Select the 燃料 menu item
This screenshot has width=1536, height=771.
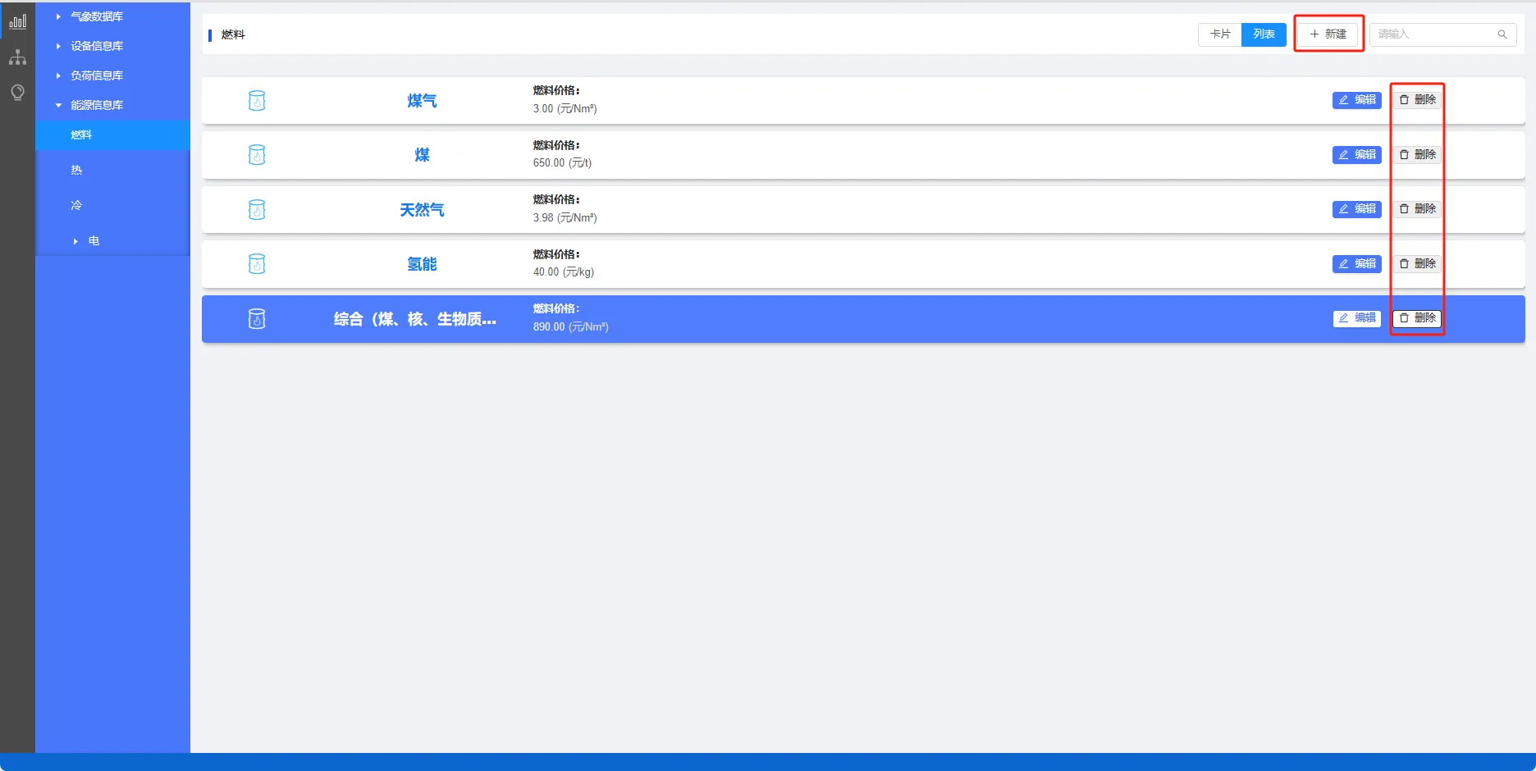coord(112,135)
